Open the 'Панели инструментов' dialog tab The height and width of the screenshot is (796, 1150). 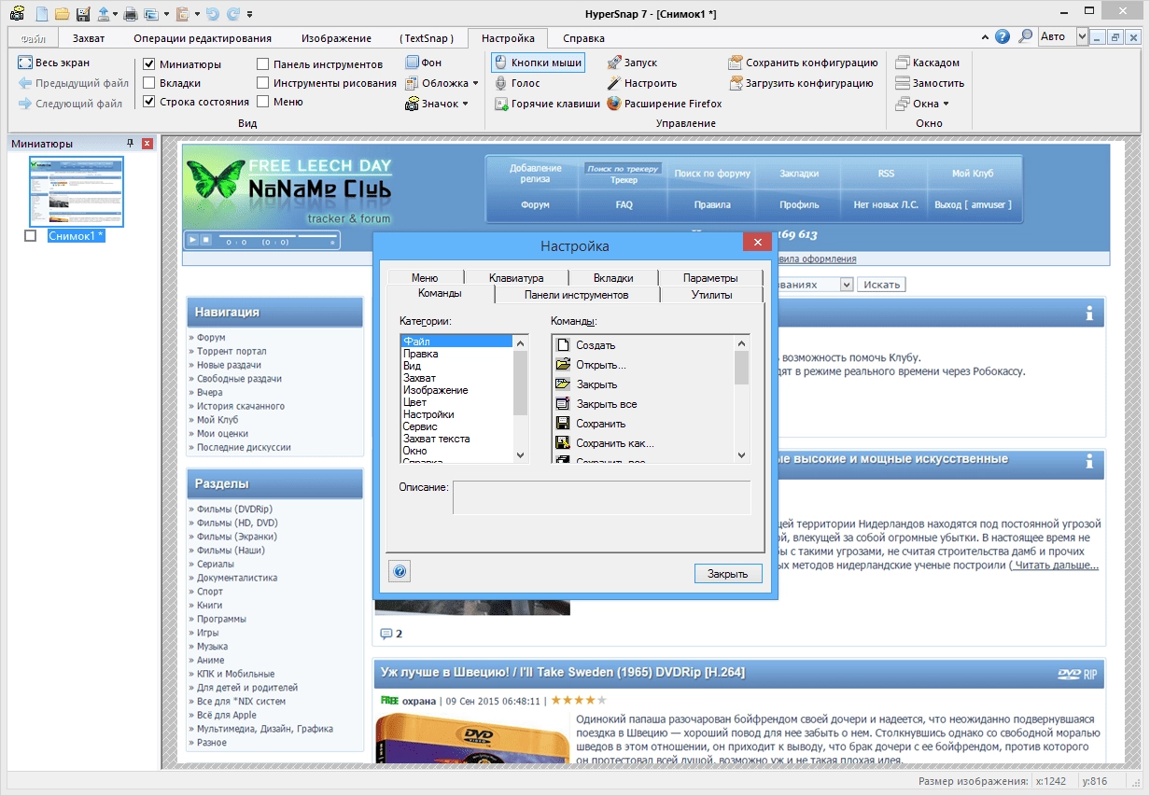coord(577,295)
